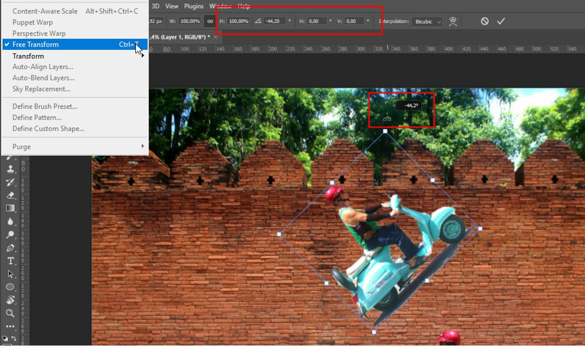Select the Path Selection arrow tool
585x346 pixels.
pos(10,274)
